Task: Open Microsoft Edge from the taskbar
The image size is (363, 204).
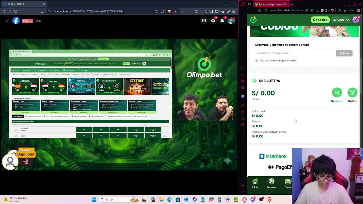Action: coord(169,199)
